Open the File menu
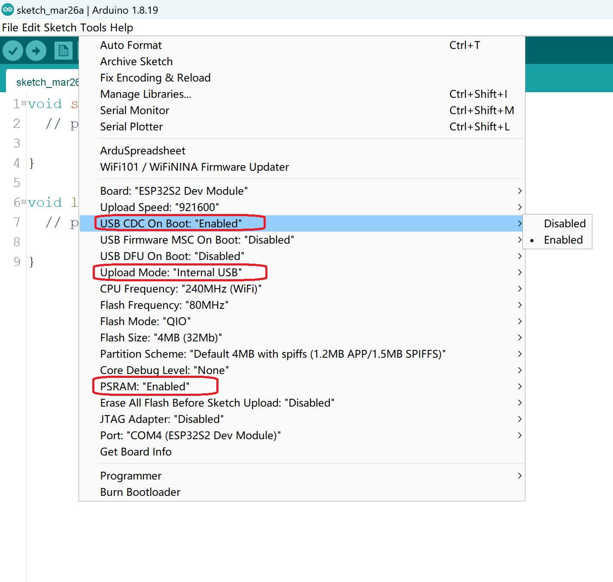613x582 pixels. tap(10, 27)
